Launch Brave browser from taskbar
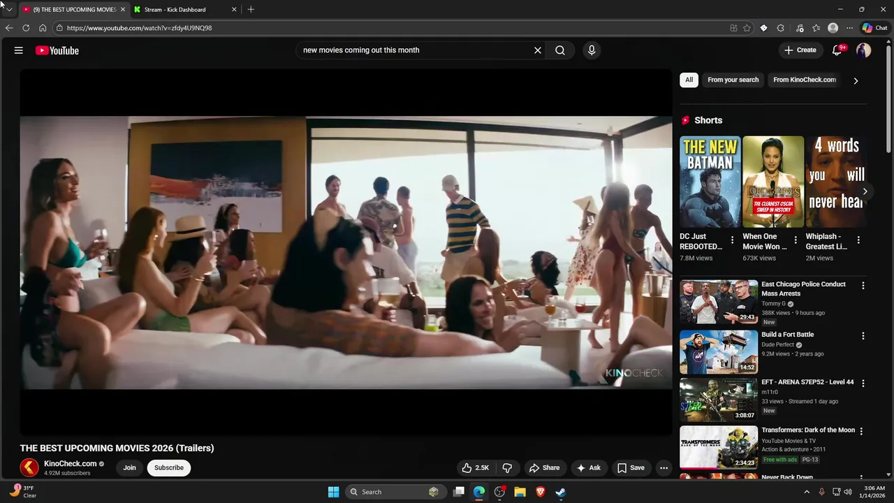The width and height of the screenshot is (894, 503). [541, 492]
